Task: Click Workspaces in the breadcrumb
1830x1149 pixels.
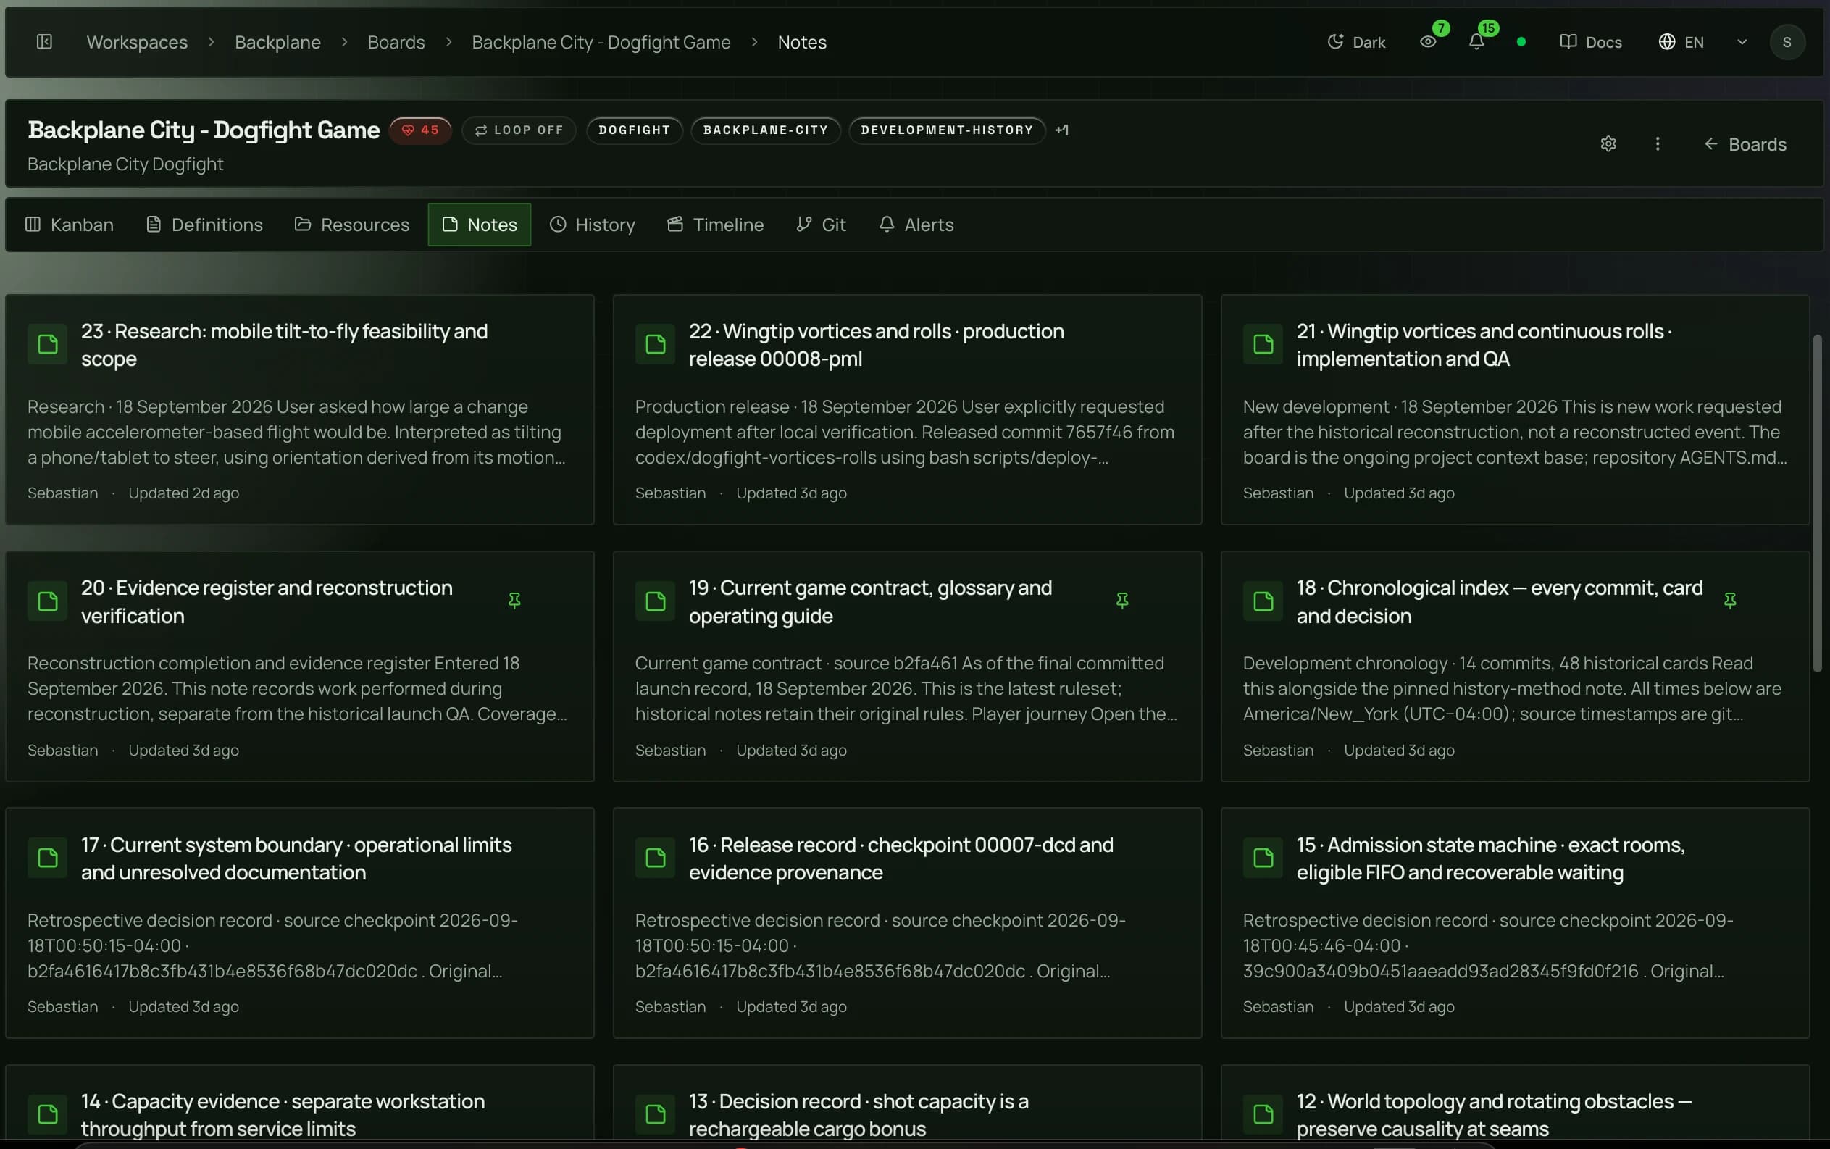Action: click(137, 42)
